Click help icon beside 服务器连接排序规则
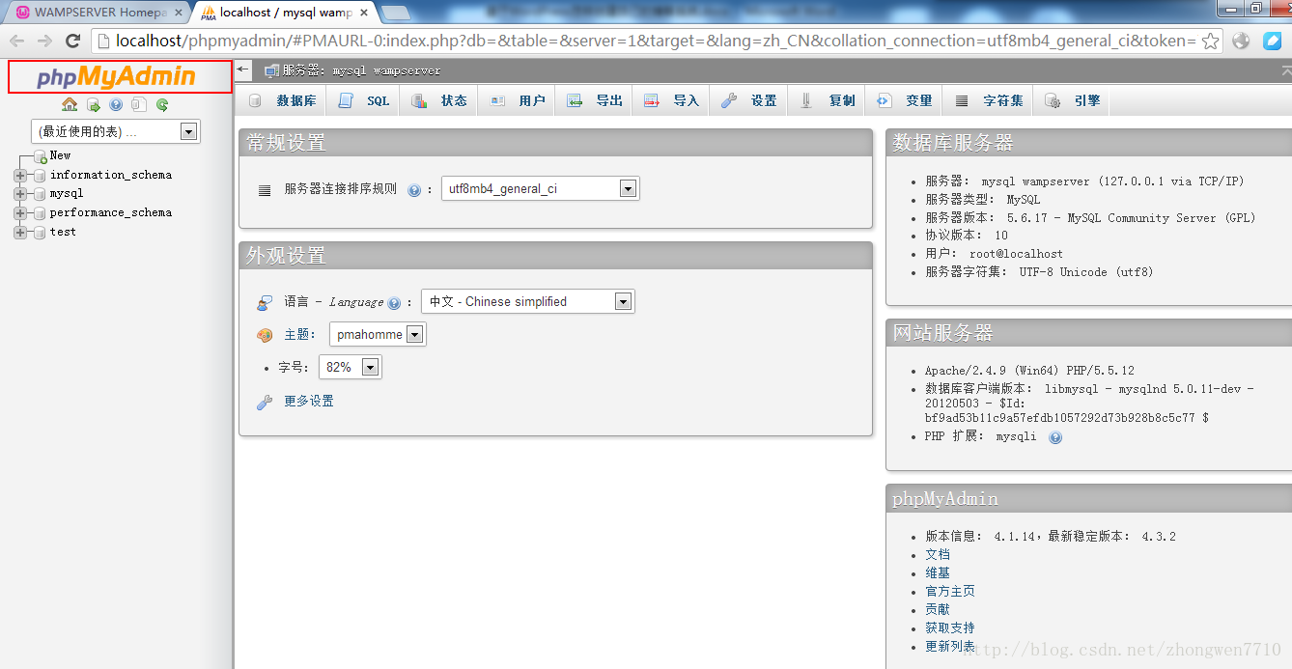Image resolution: width=1292 pixels, height=669 pixels. pos(414,190)
